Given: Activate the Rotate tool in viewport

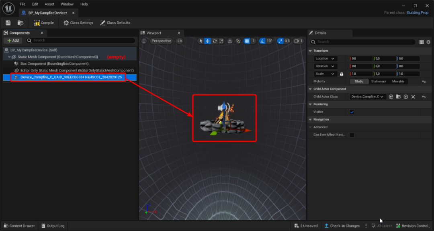Looking at the screenshot, I should click(x=215, y=41).
